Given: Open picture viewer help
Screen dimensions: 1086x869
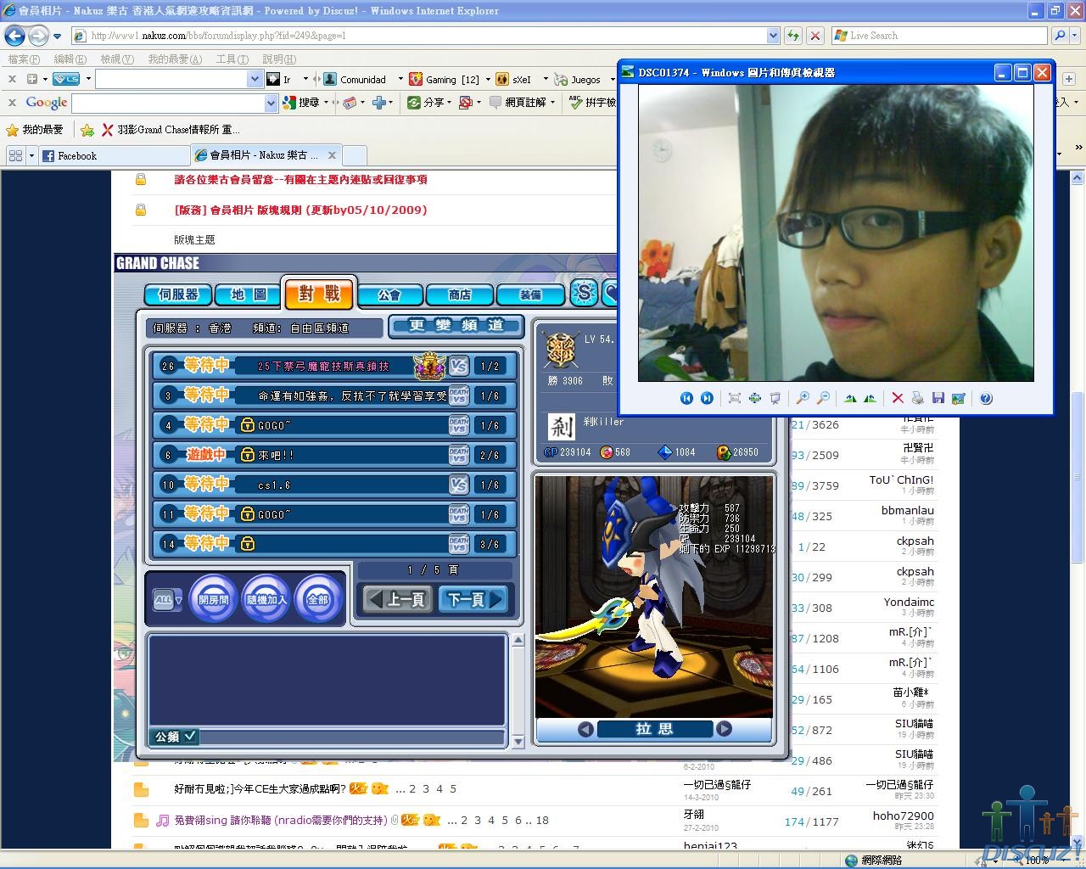Looking at the screenshot, I should [x=986, y=398].
